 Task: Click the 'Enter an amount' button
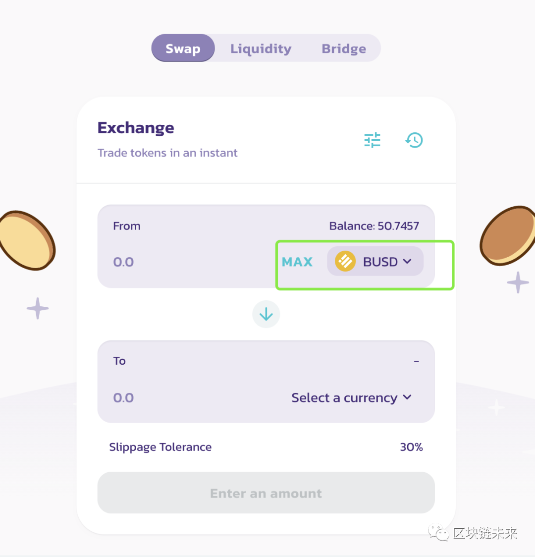click(x=266, y=493)
